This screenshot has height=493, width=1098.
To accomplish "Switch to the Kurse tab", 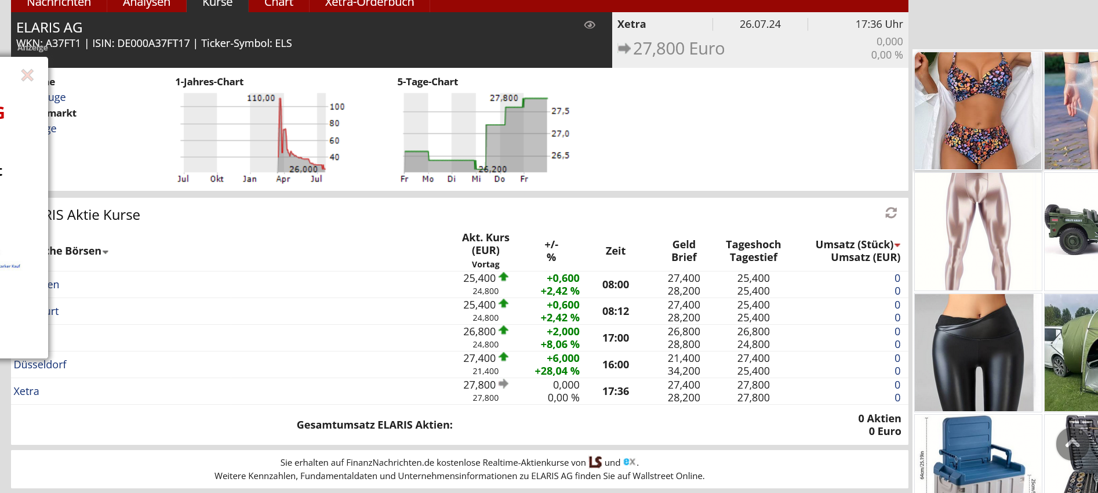I will pyautogui.click(x=217, y=4).
